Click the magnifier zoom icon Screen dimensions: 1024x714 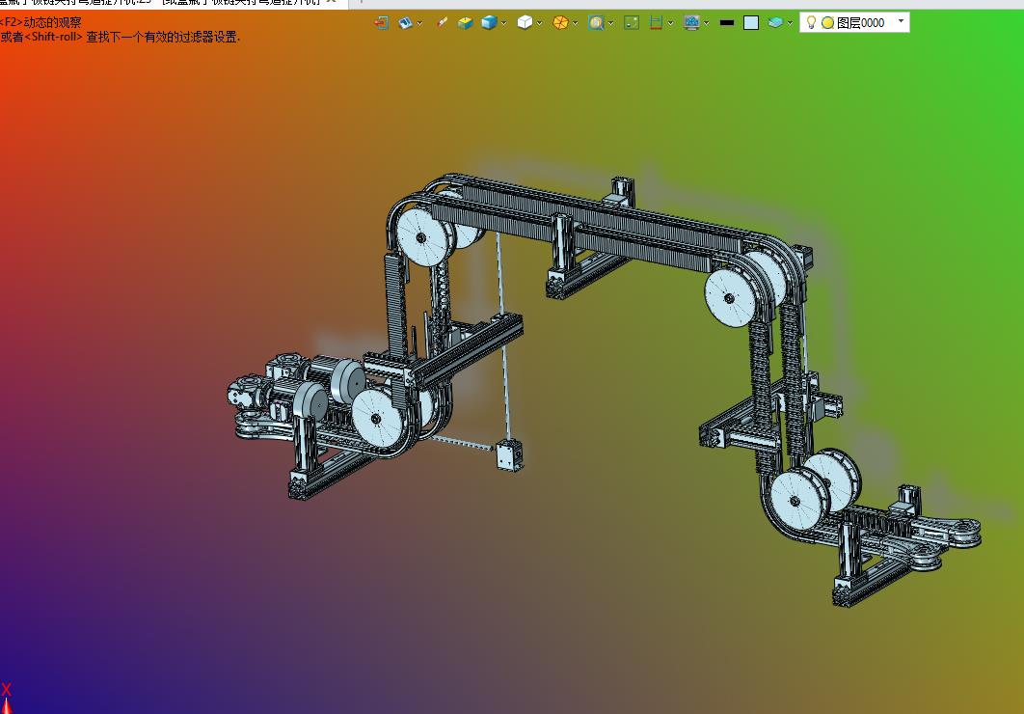click(596, 23)
